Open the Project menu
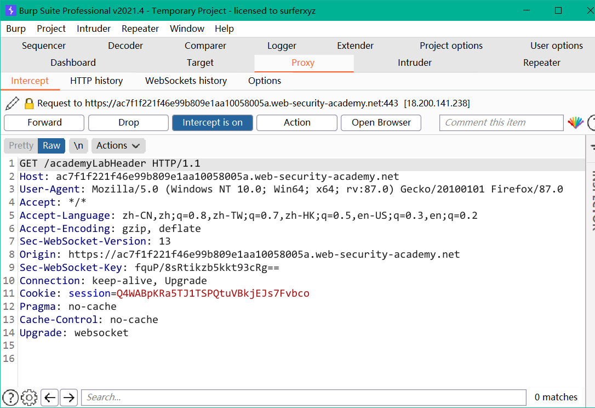 (52, 29)
